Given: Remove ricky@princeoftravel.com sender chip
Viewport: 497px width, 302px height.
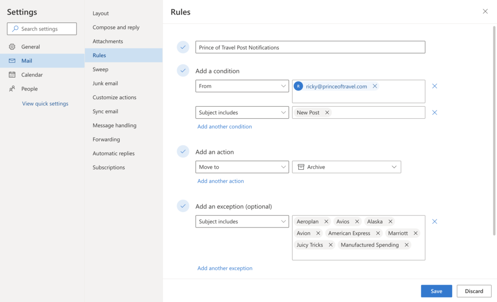Looking at the screenshot, I should (375, 86).
